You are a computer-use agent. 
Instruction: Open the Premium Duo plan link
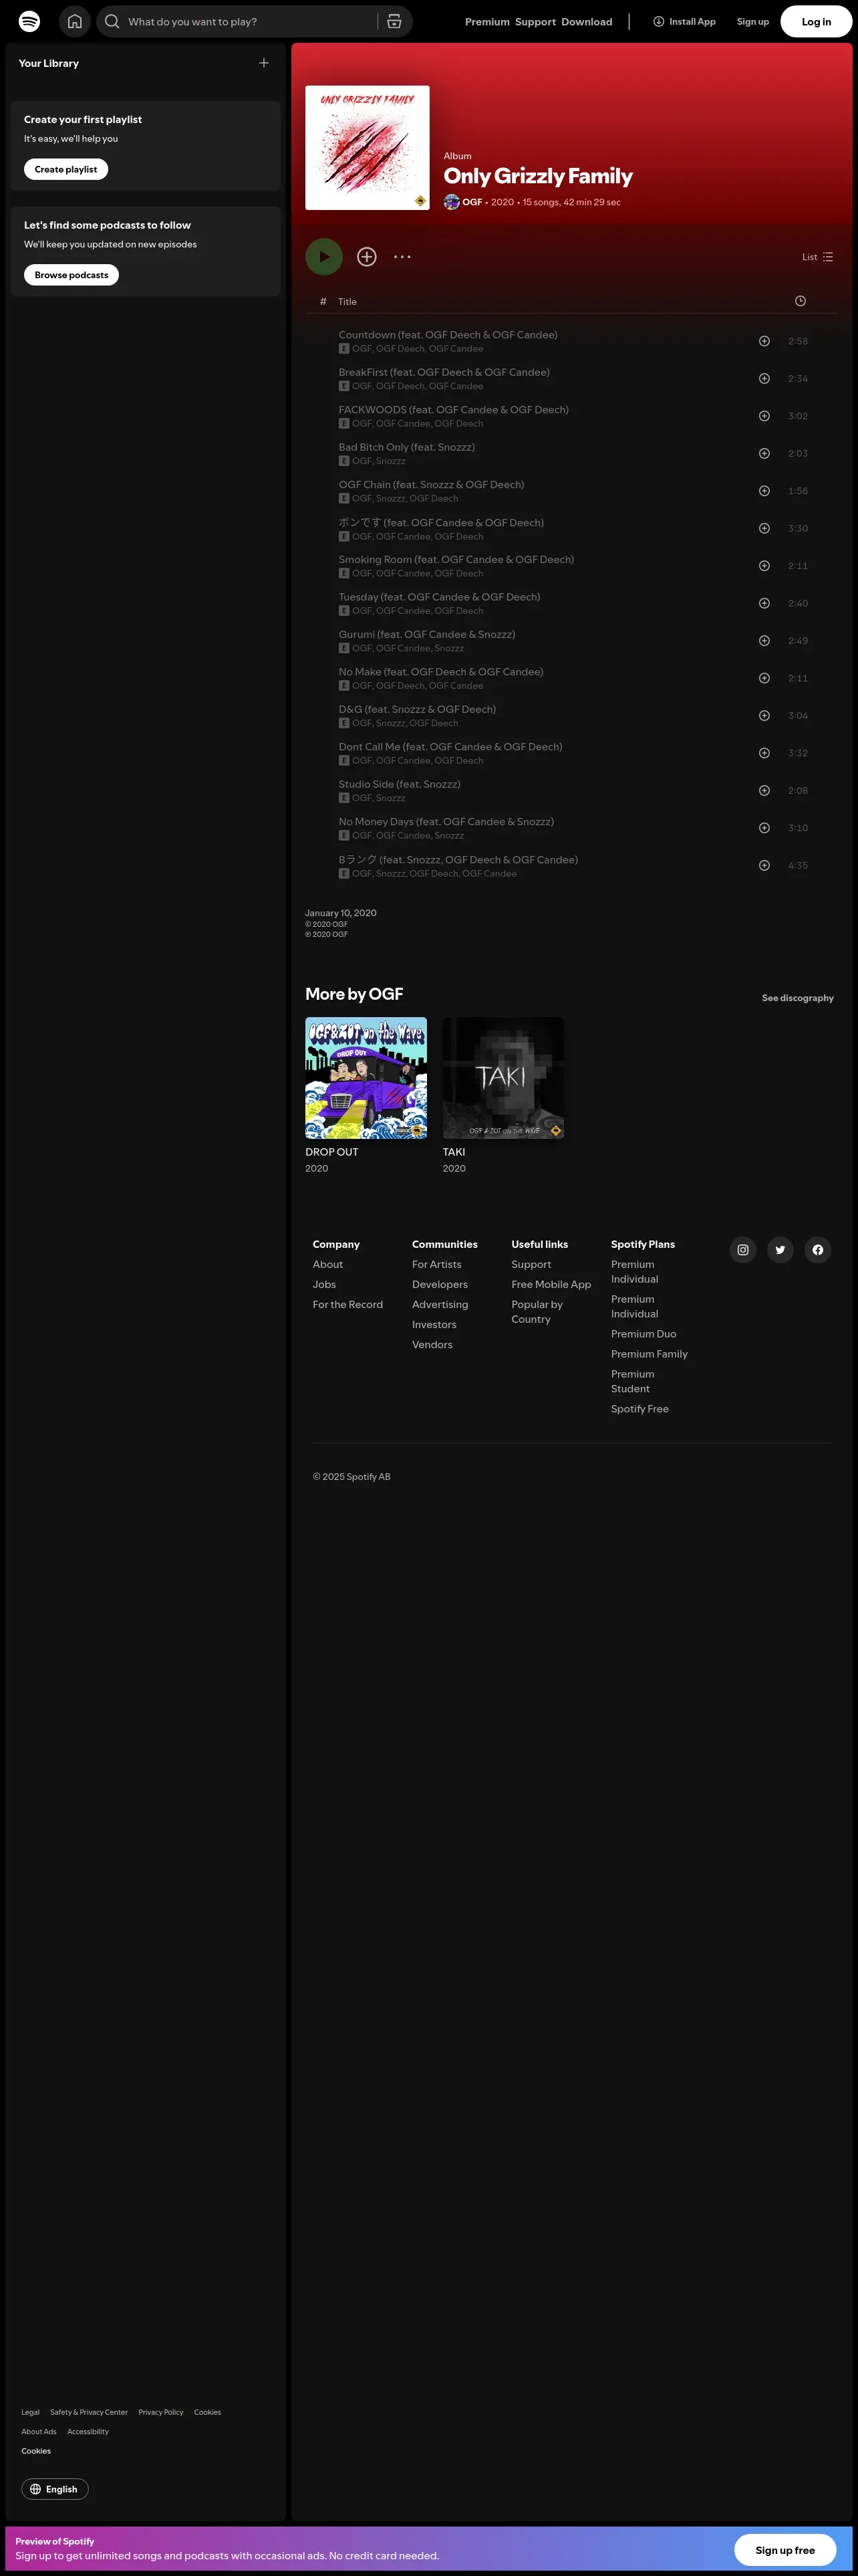(643, 1334)
